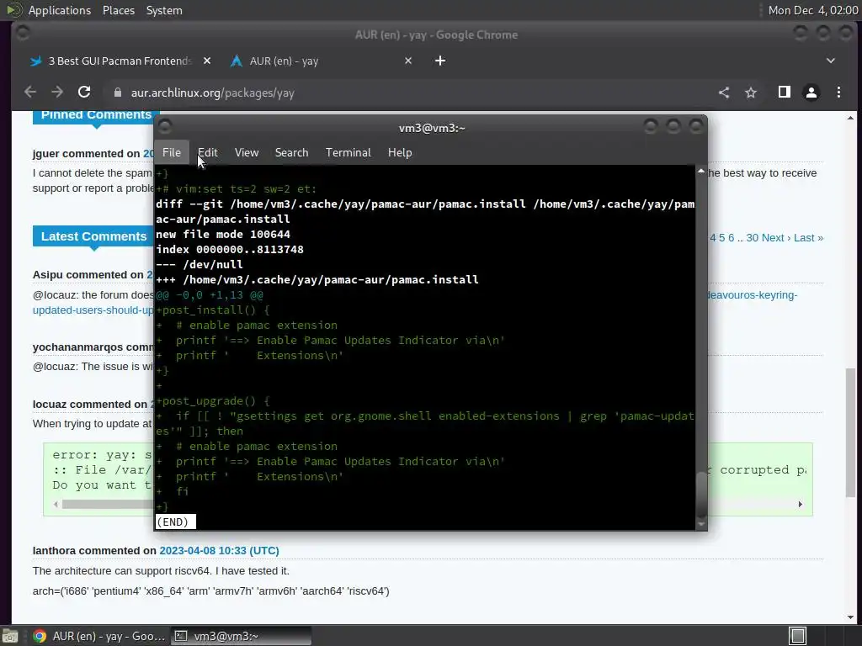Go to comments page 6
The height and width of the screenshot is (646, 862).
(x=732, y=238)
